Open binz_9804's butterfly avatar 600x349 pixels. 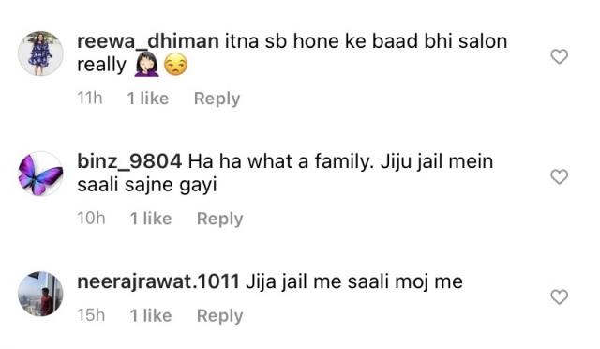coord(40,174)
